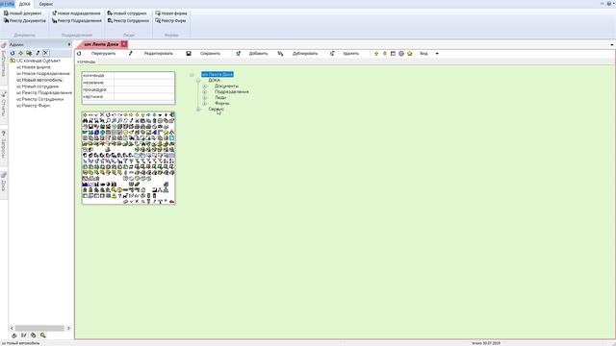The width and height of the screenshot is (616, 346).
Task: Click the Сохранить floppy disk icon
Action: click(189, 54)
